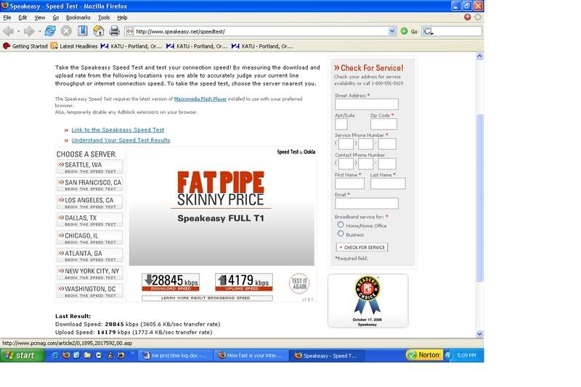Open the third KATU - Portland bookmark
Screen dimensions: 581x387
click(x=262, y=46)
